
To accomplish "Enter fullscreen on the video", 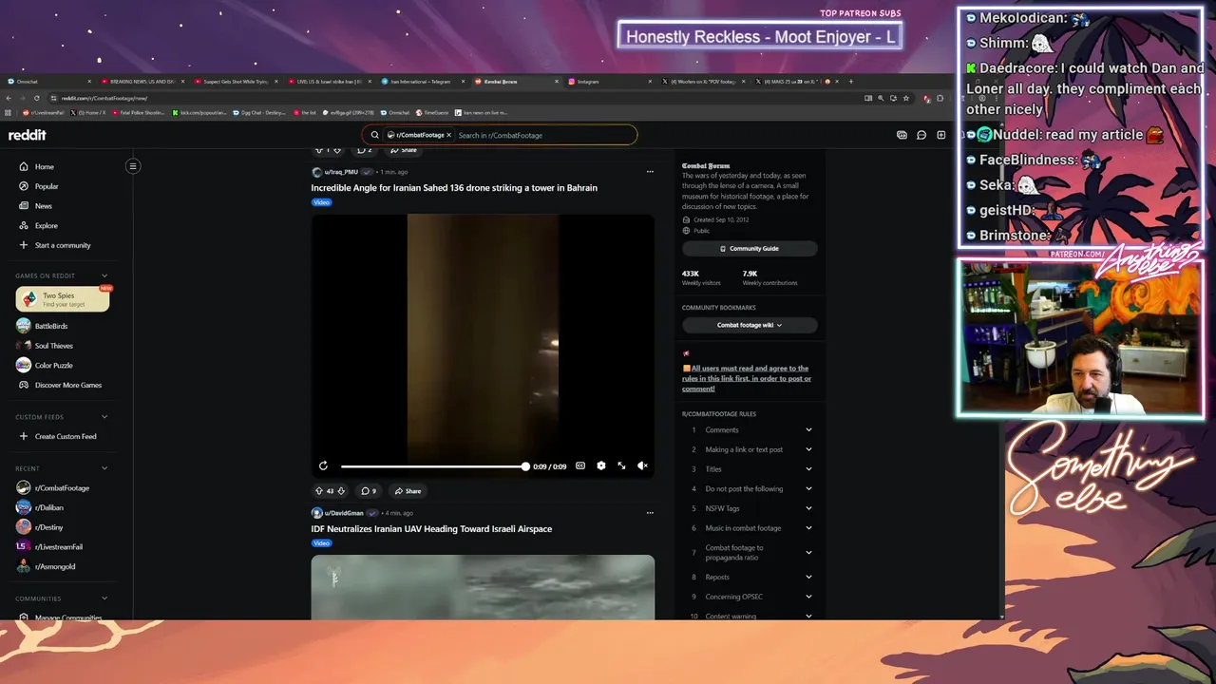I will click(621, 465).
